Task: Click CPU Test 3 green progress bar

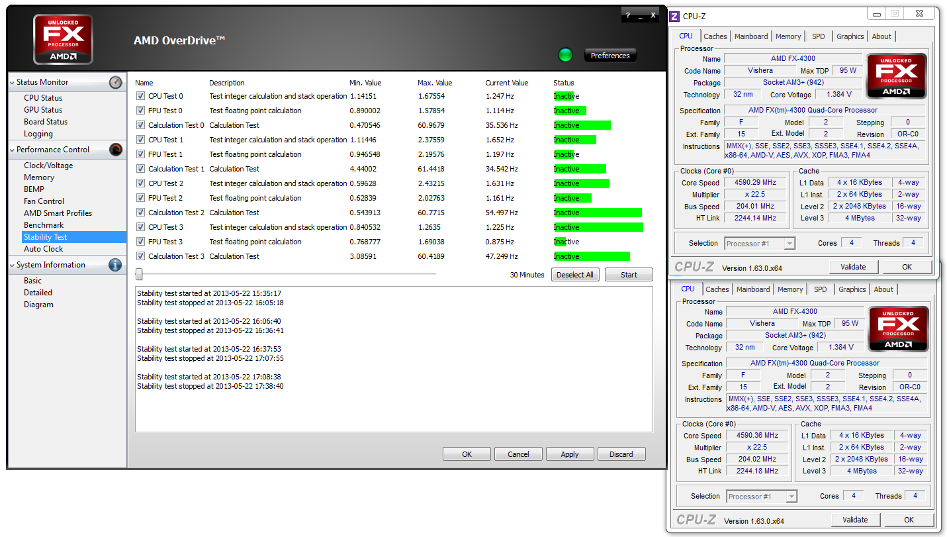Action: pos(598,227)
